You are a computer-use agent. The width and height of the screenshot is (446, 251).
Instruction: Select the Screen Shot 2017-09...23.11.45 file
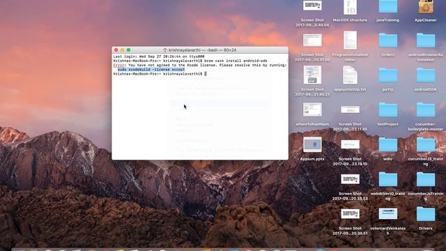[x=350, y=109]
